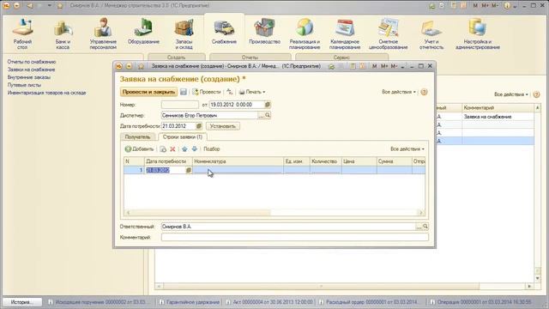
Task: Click the Добавить button in rows table
Action: click(x=139, y=148)
